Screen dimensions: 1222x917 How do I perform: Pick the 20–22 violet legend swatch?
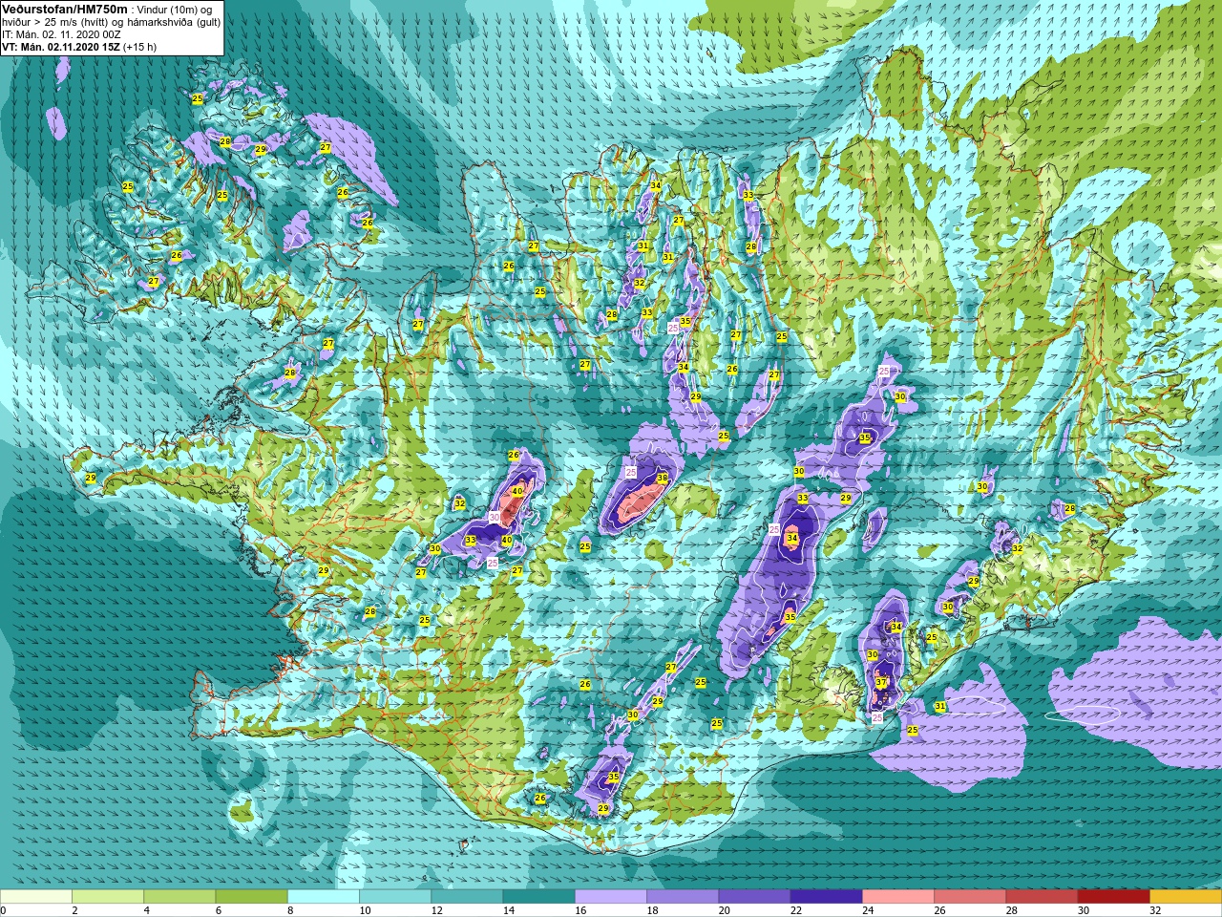coord(754,897)
